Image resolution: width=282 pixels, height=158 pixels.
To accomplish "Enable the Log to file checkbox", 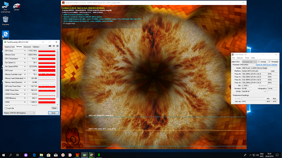I will (x=6, y=108).
